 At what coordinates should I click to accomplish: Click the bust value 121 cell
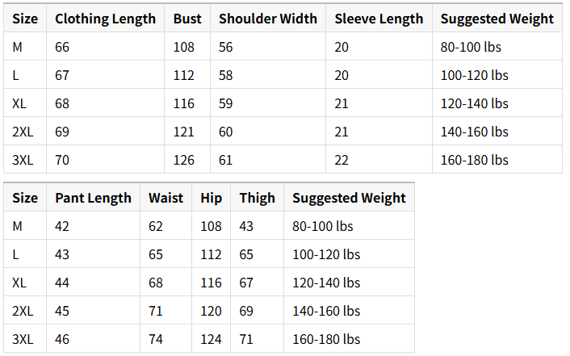(x=184, y=132)
